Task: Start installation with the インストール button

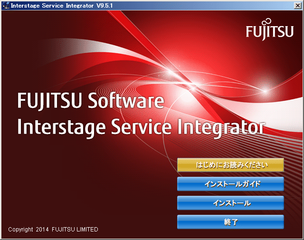Action: coord(230,203)
